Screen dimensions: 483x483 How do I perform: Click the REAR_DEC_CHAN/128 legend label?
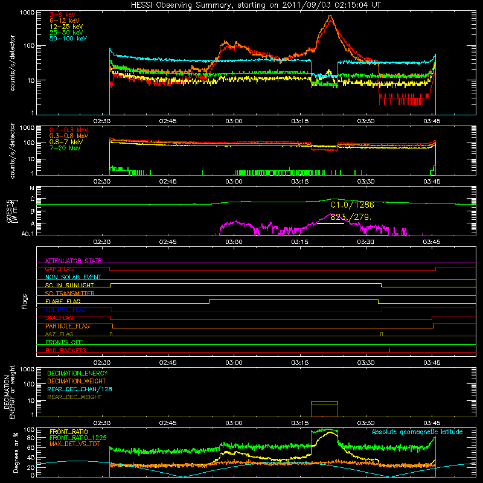click(80, 389)
